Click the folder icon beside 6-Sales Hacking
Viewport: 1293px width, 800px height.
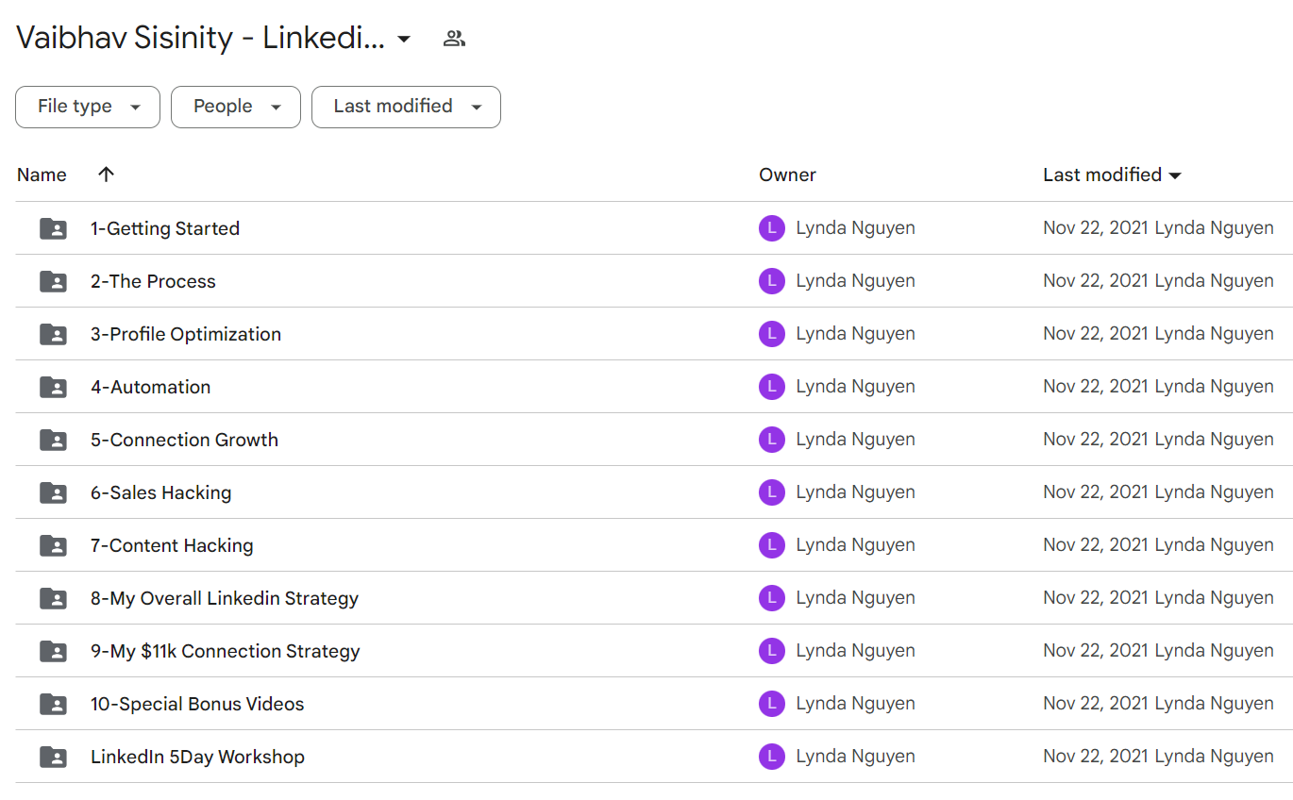pyautogui.click(x=53, y=492)
